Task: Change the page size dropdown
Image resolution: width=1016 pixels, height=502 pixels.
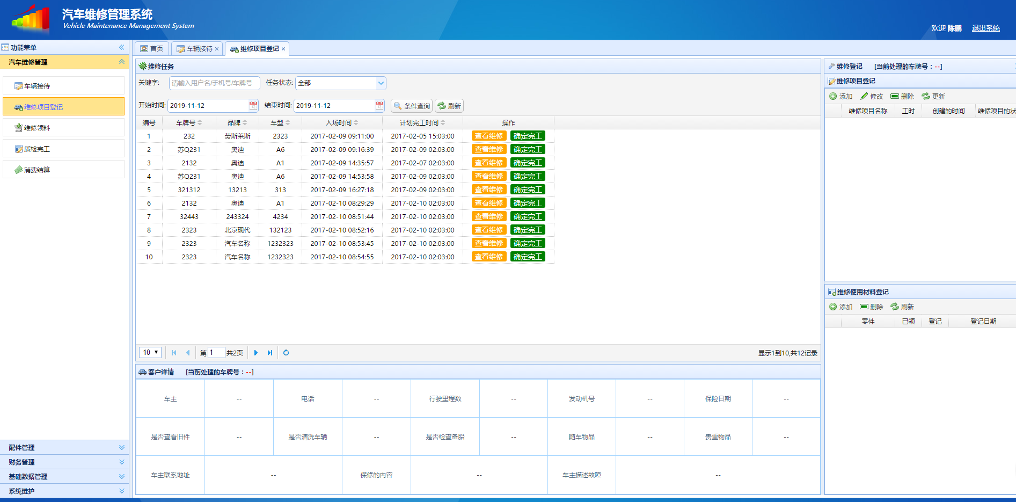Action: (150, 352)
